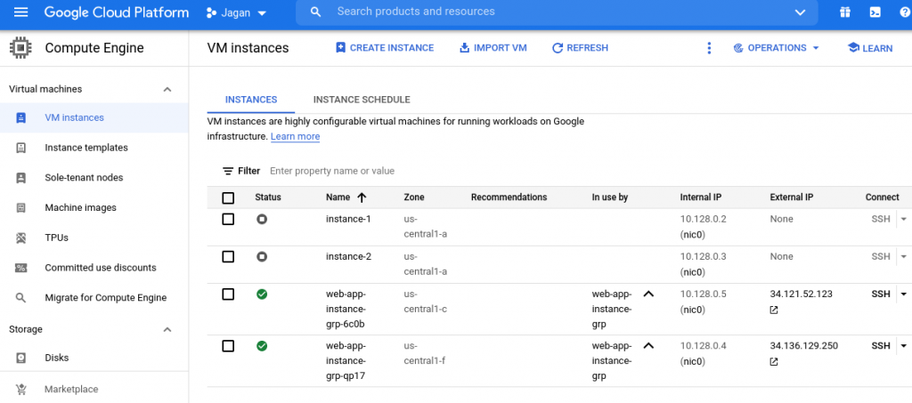Click the Create Instance button
This screenshot has height=403, width=912.
[x=385, y=48]
